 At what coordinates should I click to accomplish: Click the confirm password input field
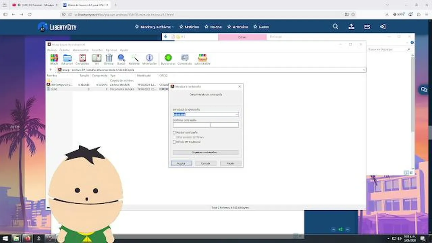206,125
